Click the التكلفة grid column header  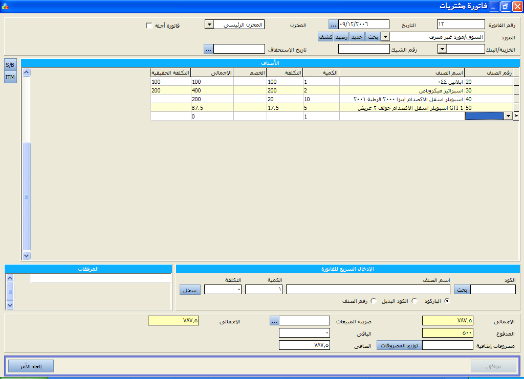(285, 73)
